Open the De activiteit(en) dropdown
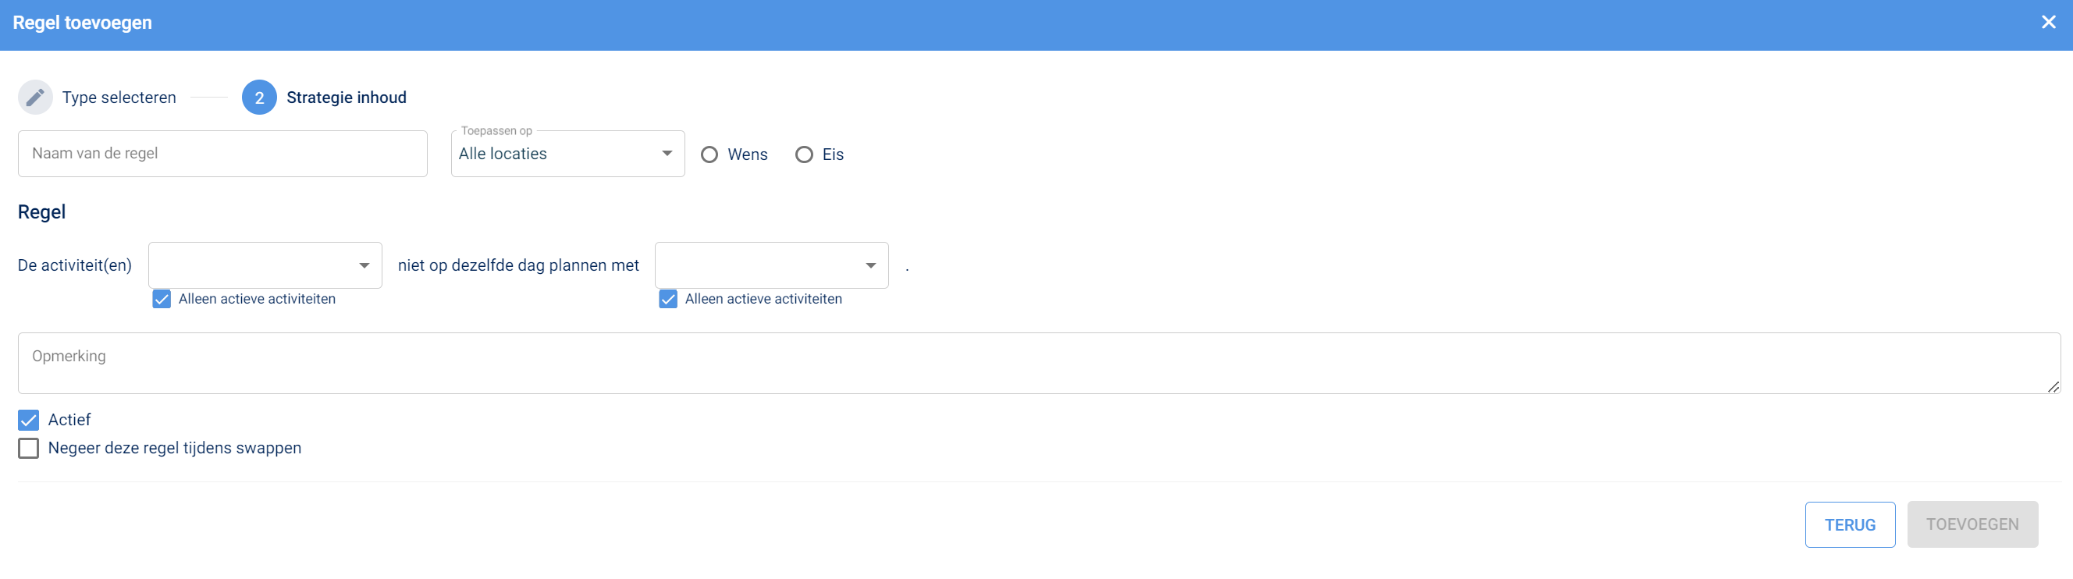 265,265
